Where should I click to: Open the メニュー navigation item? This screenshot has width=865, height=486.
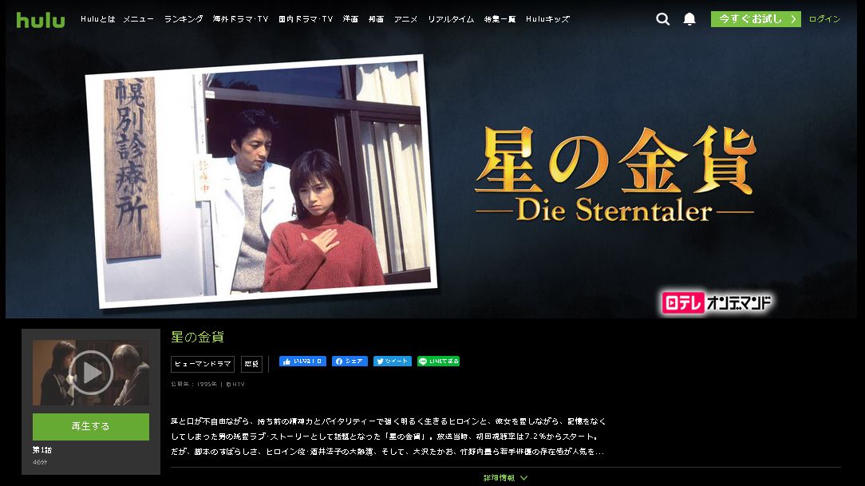click(x=139, y=19)
